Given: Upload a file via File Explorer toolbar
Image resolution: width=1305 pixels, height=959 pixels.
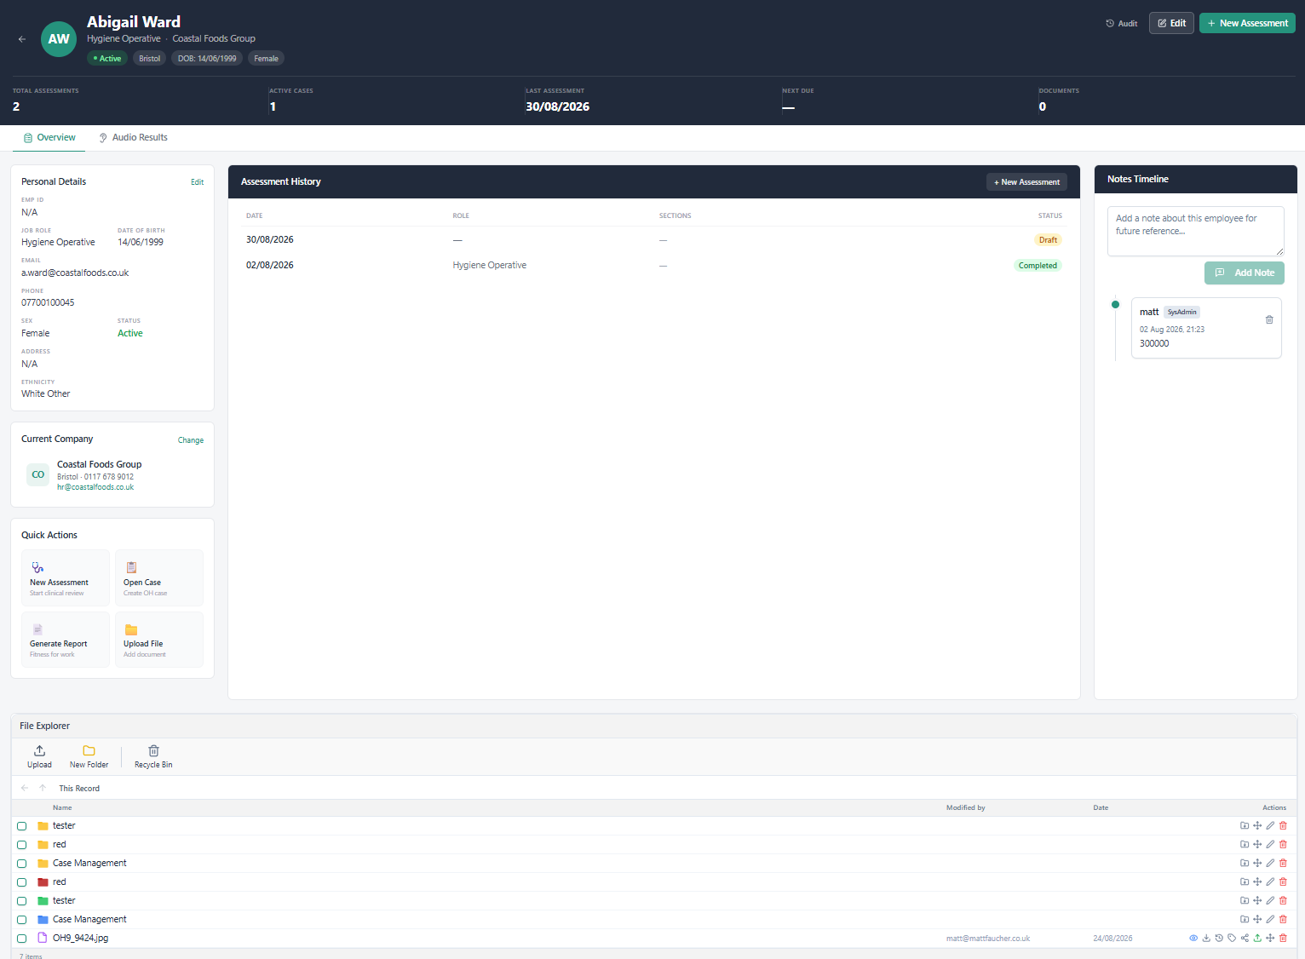Looking at the screenshot, I should click(x=39, y=756).
